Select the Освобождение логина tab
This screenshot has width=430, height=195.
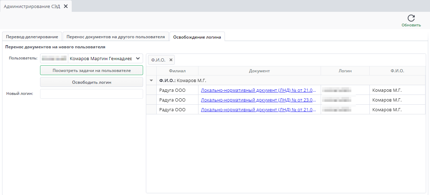[197, 37]
